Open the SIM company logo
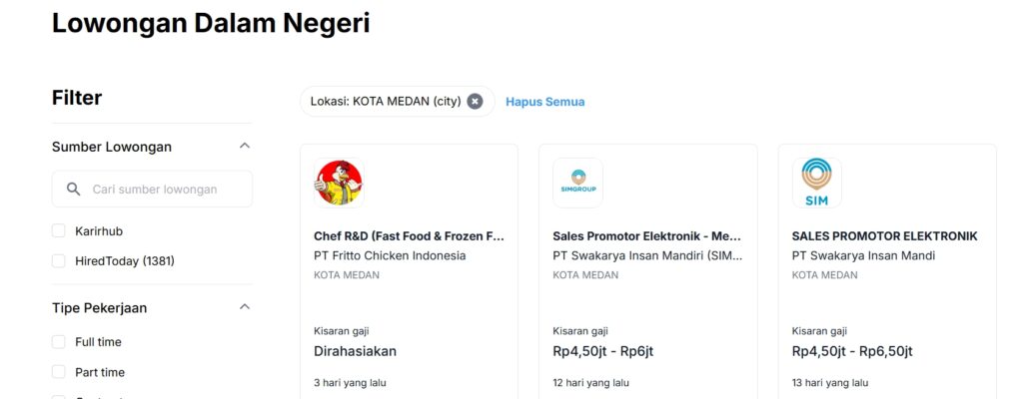This screenshot has width=1023, height=399. (x=817, y=184)
